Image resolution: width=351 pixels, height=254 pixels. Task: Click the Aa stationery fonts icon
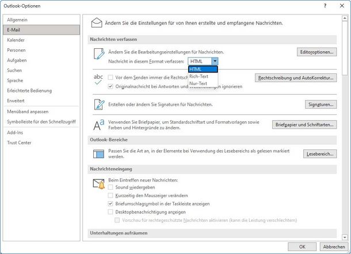(99, 125)
